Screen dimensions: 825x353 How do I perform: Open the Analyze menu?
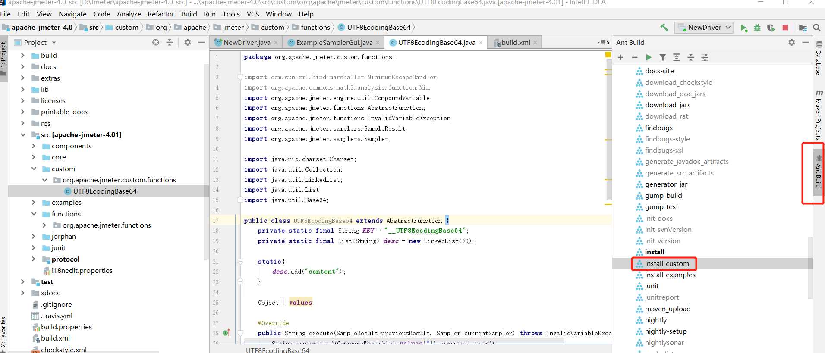point(129,14)
